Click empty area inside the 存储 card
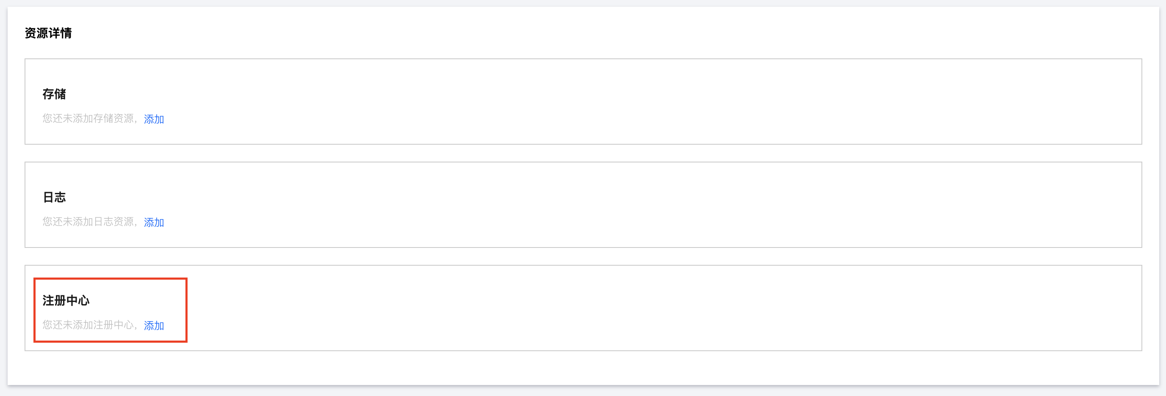This screenshot has height=396, width=1166. click(634, 102)
